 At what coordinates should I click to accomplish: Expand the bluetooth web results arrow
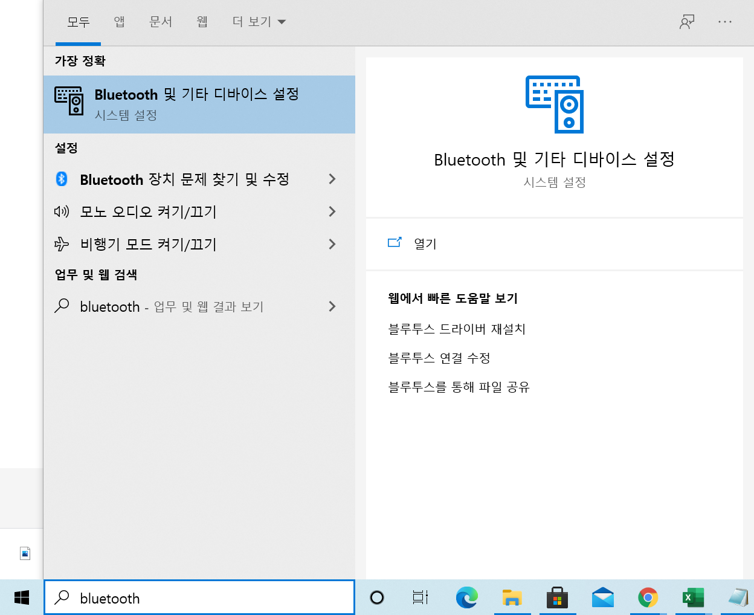click(332, 306)
